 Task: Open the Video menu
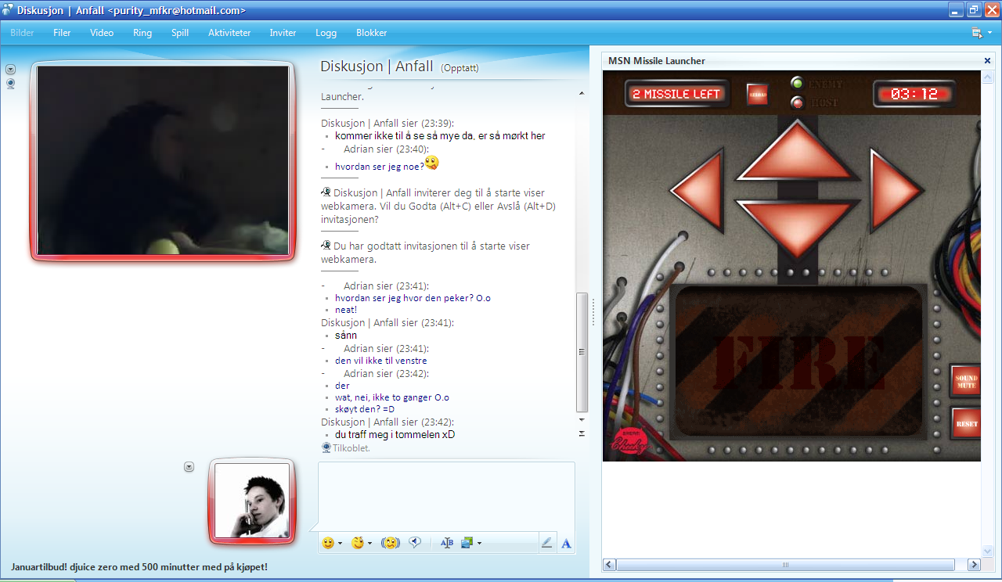[102, 33]
